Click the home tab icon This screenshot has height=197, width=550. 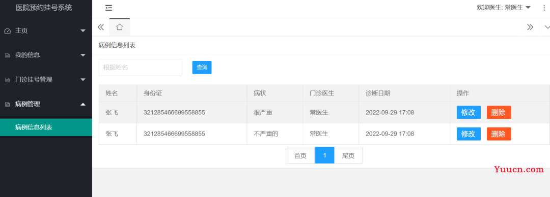point(120,27)
